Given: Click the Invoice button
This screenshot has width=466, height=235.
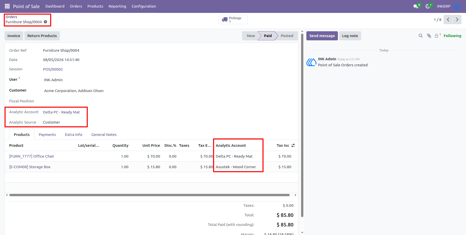Looking at the screenshot, I should (x=14, y=36).
